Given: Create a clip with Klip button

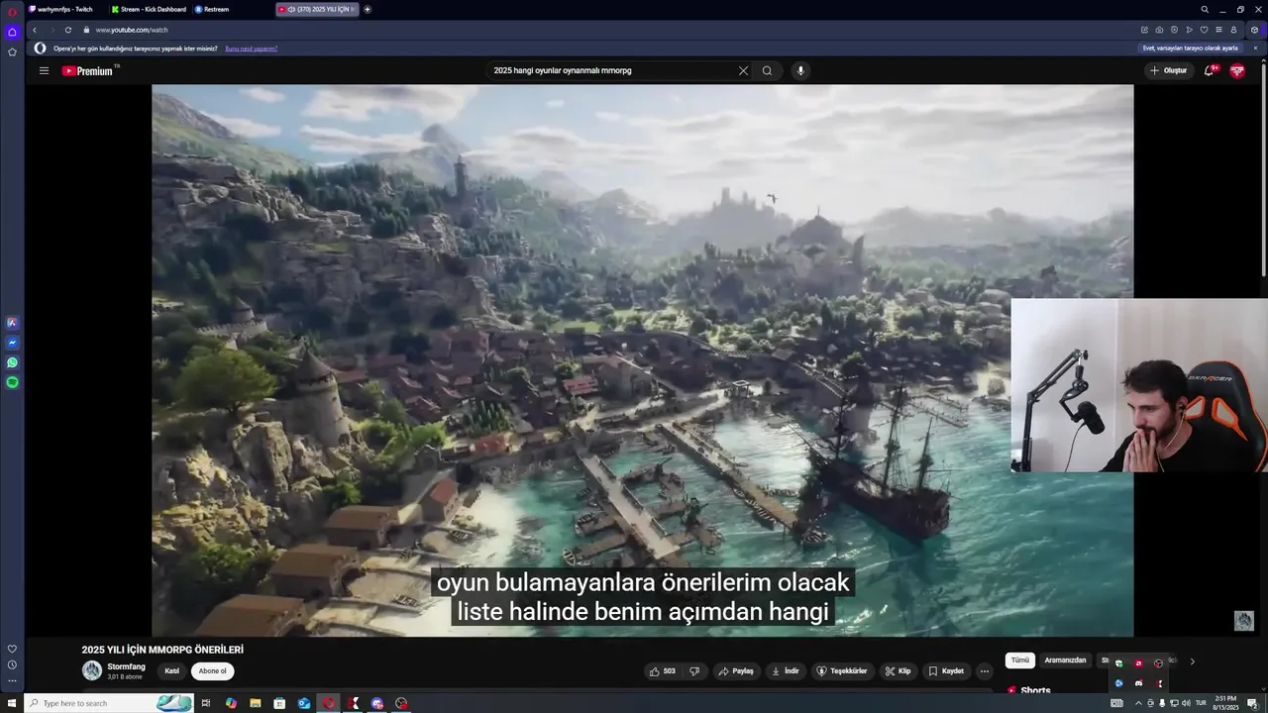Looking at the screenshot, I should (x=898, y=670).
